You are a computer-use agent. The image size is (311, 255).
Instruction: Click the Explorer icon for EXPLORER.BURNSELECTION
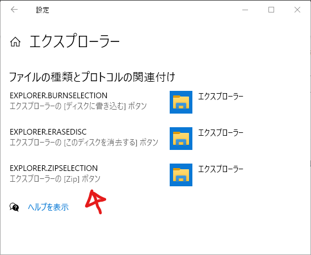(181, 102)
